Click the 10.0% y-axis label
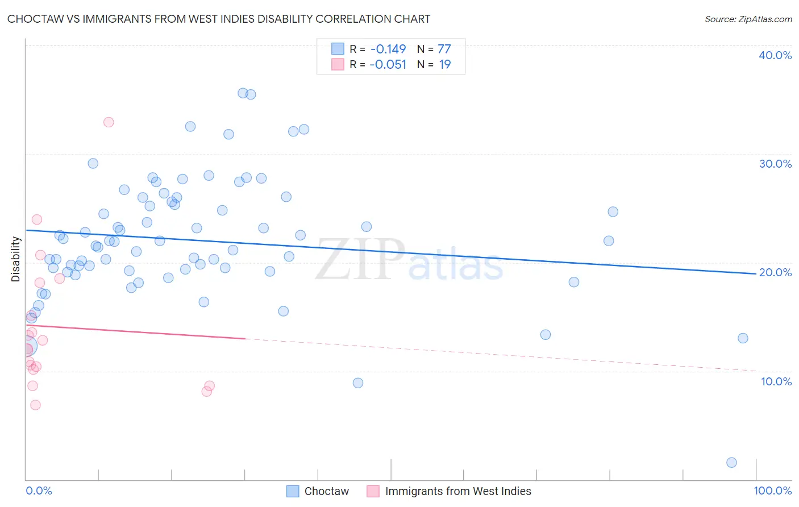Viewport: 799px width, 507px height. click(776, 381)
